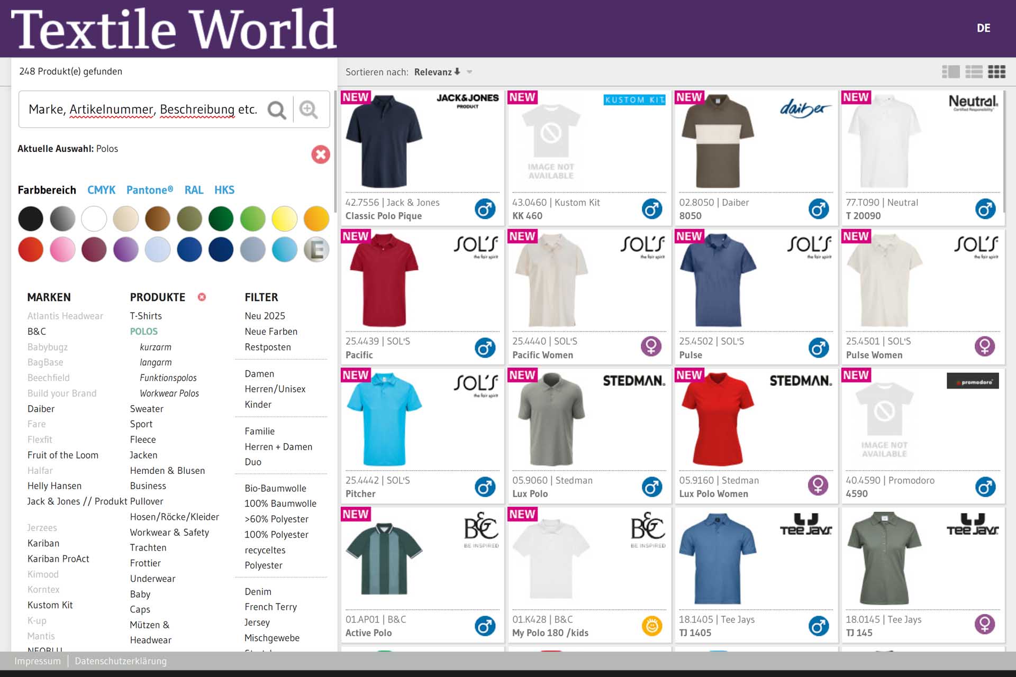Select the langarm polo subcategory

coord(156,362)
